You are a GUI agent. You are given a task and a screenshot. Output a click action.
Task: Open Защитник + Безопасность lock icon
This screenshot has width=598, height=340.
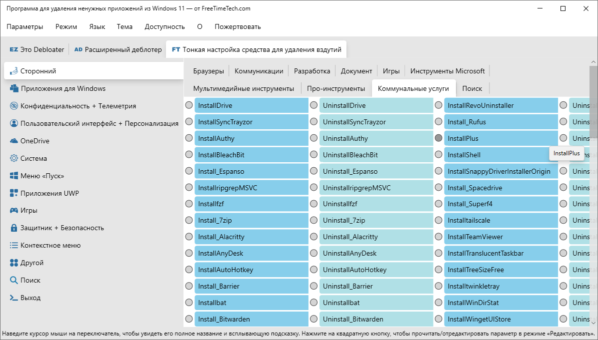tap(13, 228)
